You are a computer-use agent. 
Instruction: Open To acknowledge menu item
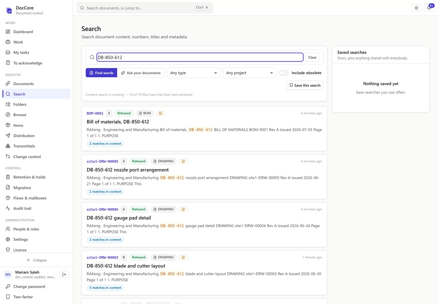[36, 63]
